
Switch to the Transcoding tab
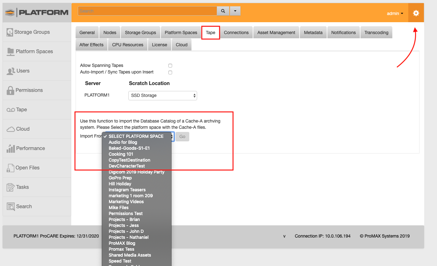[376, 33]
